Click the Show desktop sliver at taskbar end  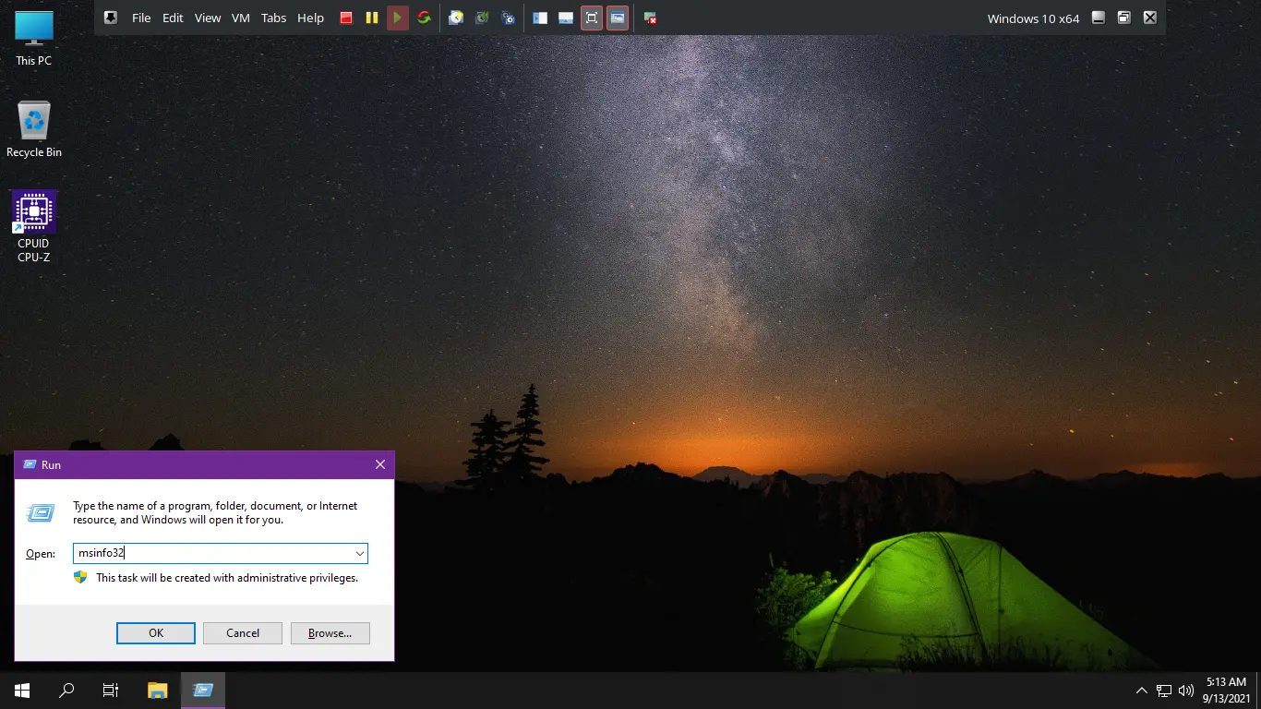click(1258, 691)
